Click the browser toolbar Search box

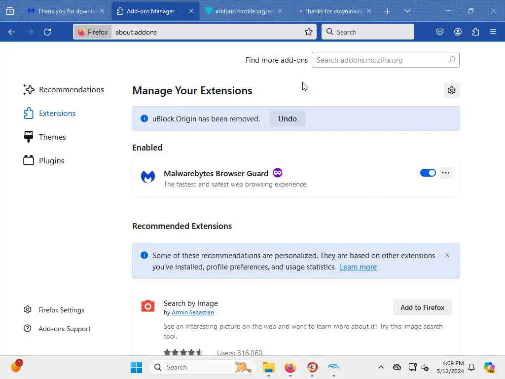[x=368, y=32]
